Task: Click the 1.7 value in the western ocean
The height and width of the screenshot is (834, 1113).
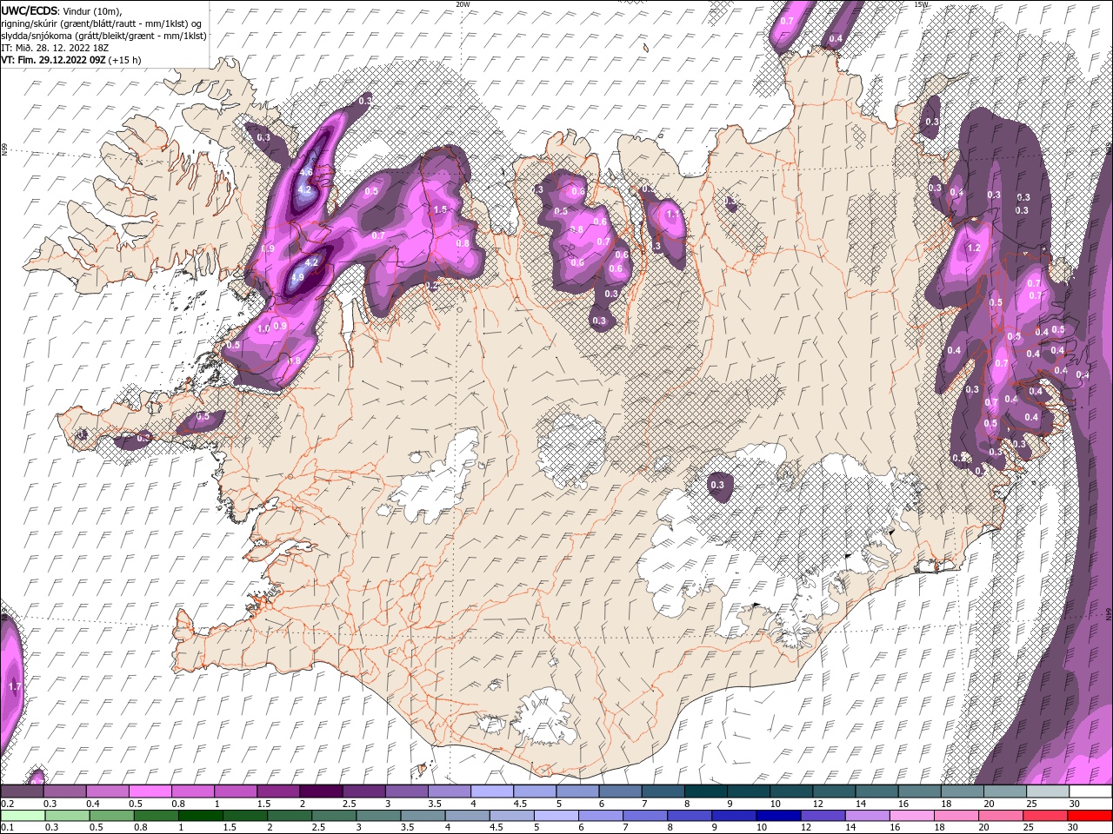Action: [x=14, y=687]
